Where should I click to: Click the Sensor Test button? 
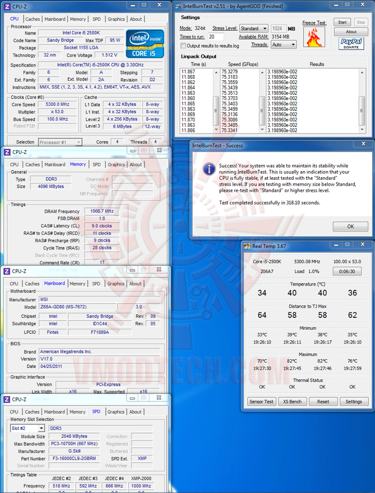click(261, 401)
